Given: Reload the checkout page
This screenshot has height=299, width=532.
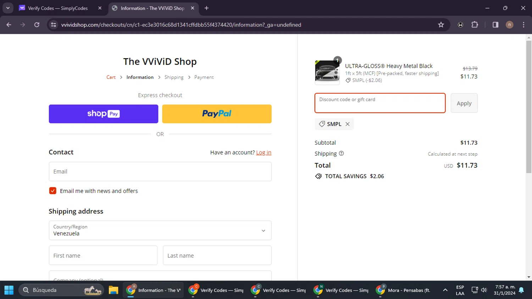Looking at the screenshot, I should (x=37, y=25).
